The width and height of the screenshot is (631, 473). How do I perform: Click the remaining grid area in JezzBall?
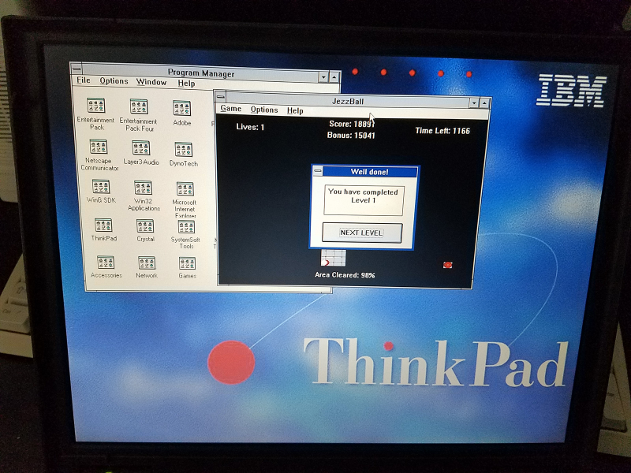coord(333,258)
